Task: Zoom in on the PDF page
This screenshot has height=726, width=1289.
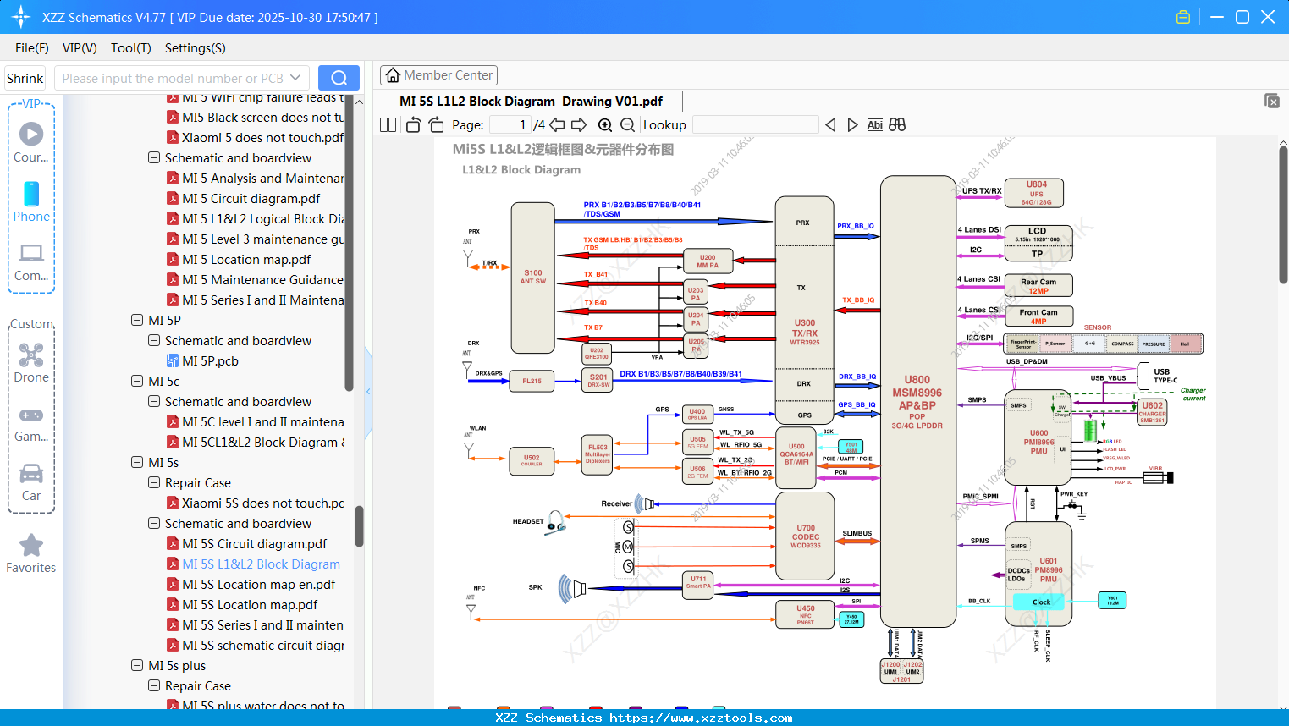Action: (x=605, y=124)
